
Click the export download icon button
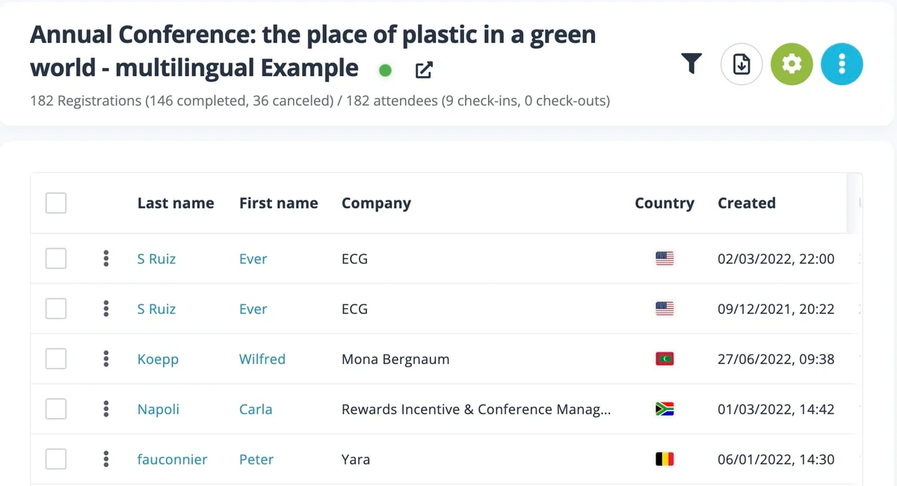[x=741, y=64]
